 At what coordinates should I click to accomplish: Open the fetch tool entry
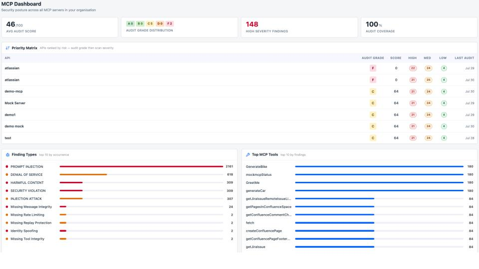tap(250, 223)
